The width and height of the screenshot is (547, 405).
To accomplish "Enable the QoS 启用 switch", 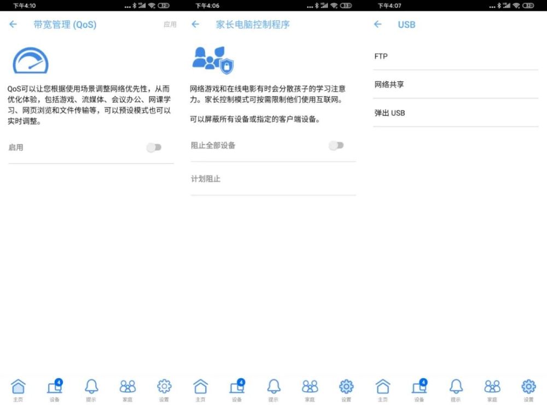I will click(154, 148).
